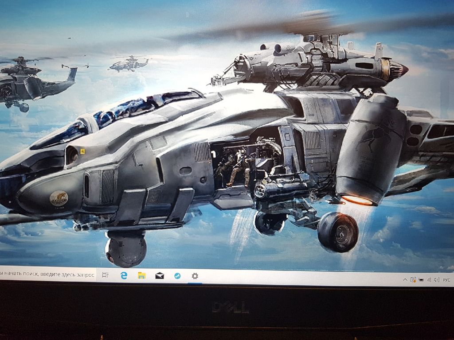Switch input language via РУС indicator
The image size is (454, 340).
tap(446, 280)
